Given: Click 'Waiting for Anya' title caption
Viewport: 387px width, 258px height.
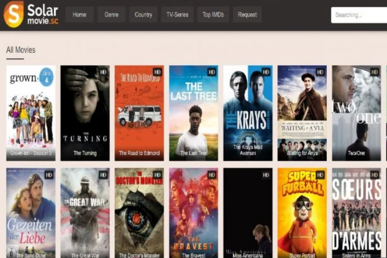Looking at the screenshot, I should tap(302, 153).
